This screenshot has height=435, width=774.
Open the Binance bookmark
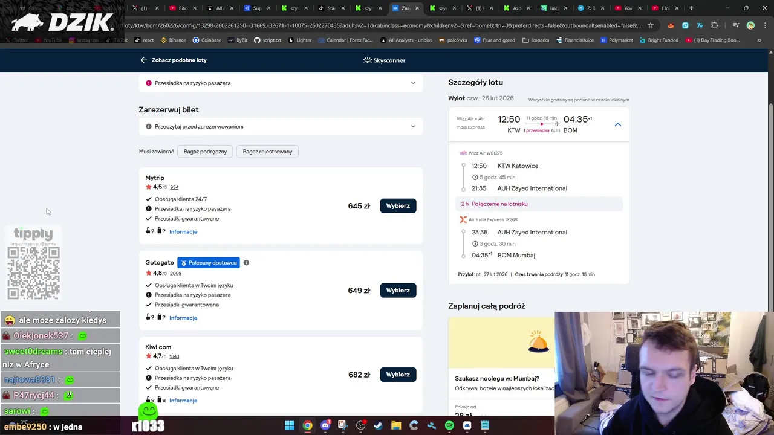pyautogui.click(x=174, y=40)
